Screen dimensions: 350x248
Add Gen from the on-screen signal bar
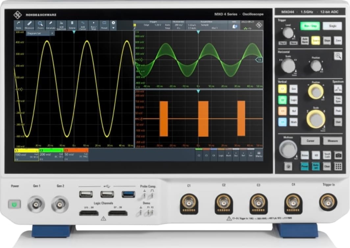pos(251,155)
